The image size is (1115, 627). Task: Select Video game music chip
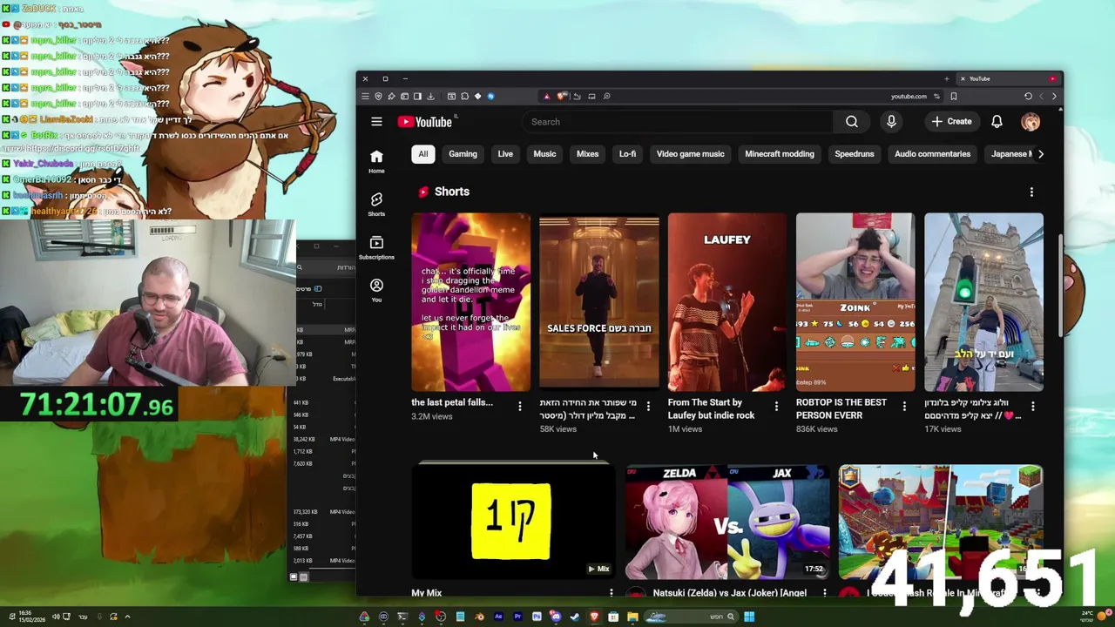tap(690, 154)
